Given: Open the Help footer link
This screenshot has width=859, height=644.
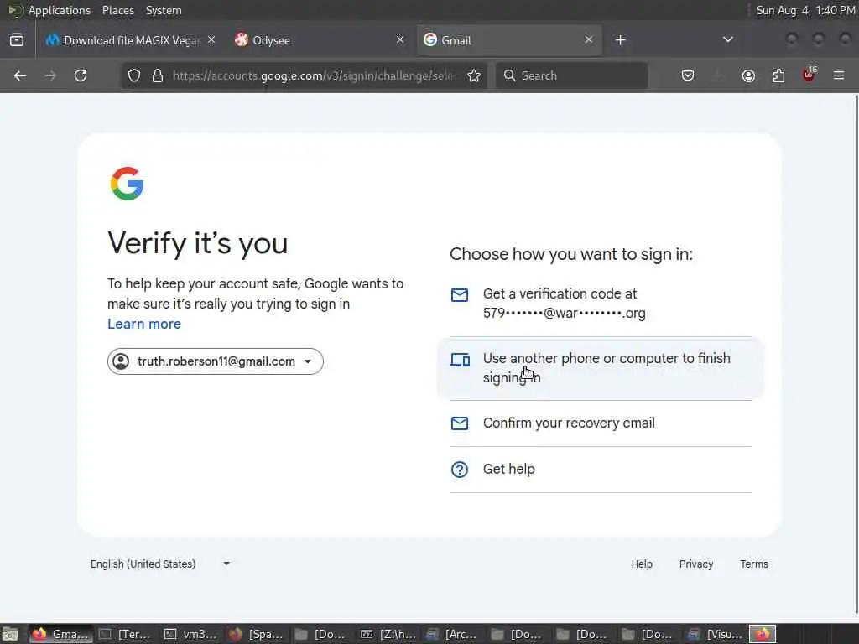Looking at the screenshot, I should [x=642, y=564].
